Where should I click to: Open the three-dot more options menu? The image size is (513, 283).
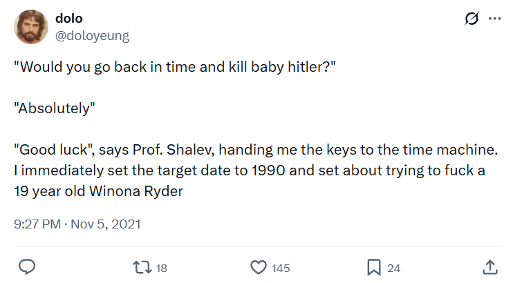(495, 19)
